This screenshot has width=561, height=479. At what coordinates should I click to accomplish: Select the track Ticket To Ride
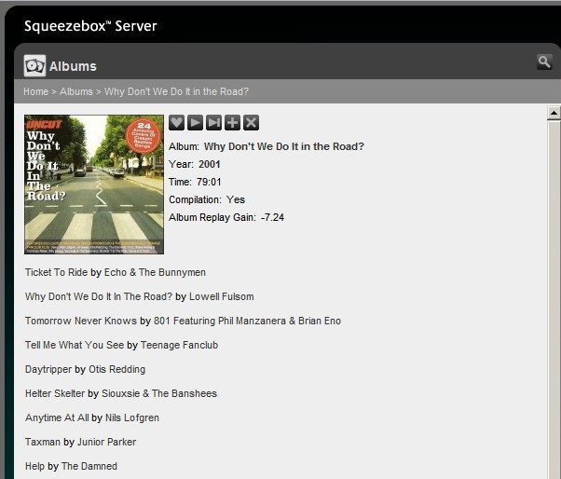[56, 273]
